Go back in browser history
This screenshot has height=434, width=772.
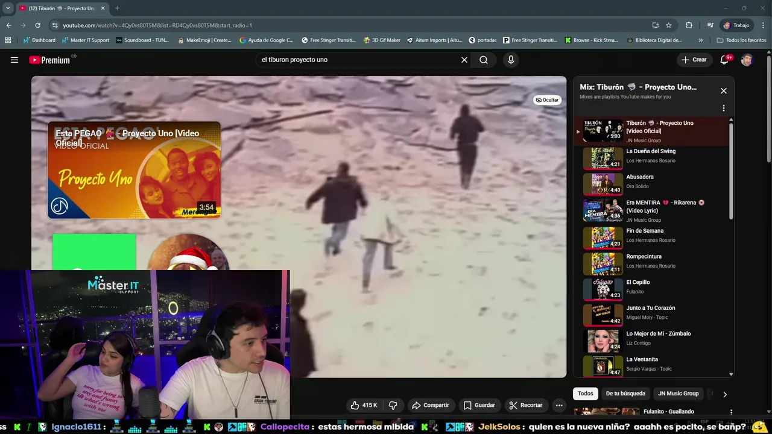click(x=8, y=25)
